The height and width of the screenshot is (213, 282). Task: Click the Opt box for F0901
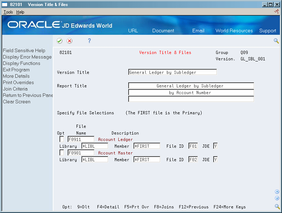[62, 153]
